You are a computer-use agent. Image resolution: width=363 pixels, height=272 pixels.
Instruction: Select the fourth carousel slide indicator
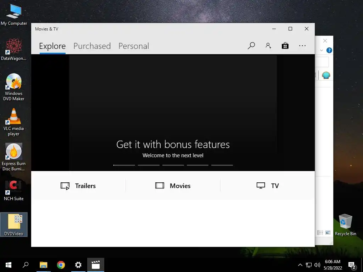[198, 165]
